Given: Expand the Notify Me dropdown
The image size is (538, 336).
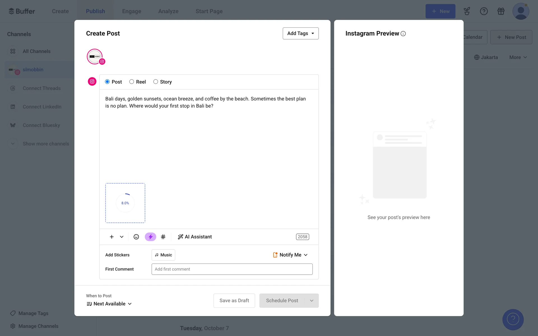Looking at the screenshot, I should (290, 255).
